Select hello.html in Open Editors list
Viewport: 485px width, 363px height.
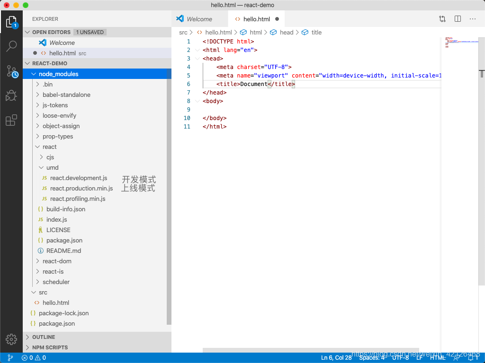[97, 53]
